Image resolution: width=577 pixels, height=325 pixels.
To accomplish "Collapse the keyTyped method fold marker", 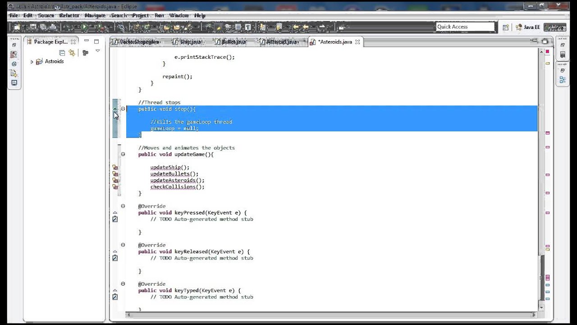I will click(x=123, y=284).
